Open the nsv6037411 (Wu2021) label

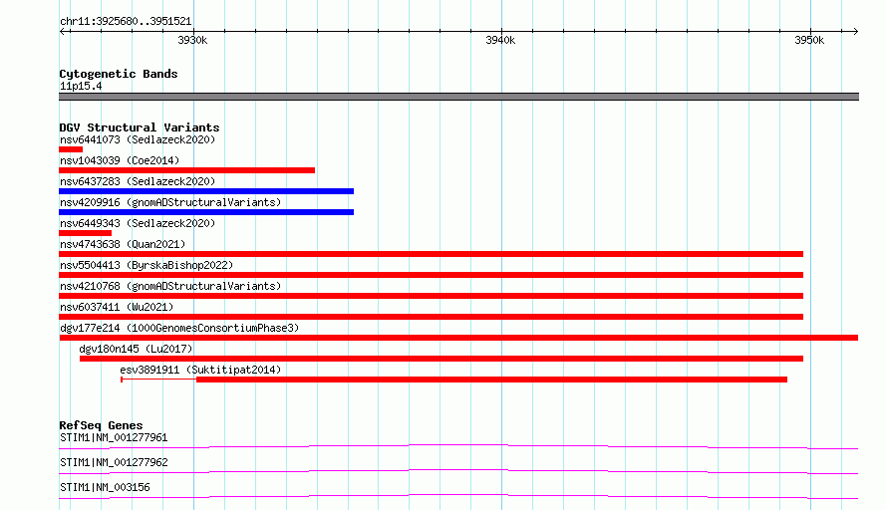point(117,307)
